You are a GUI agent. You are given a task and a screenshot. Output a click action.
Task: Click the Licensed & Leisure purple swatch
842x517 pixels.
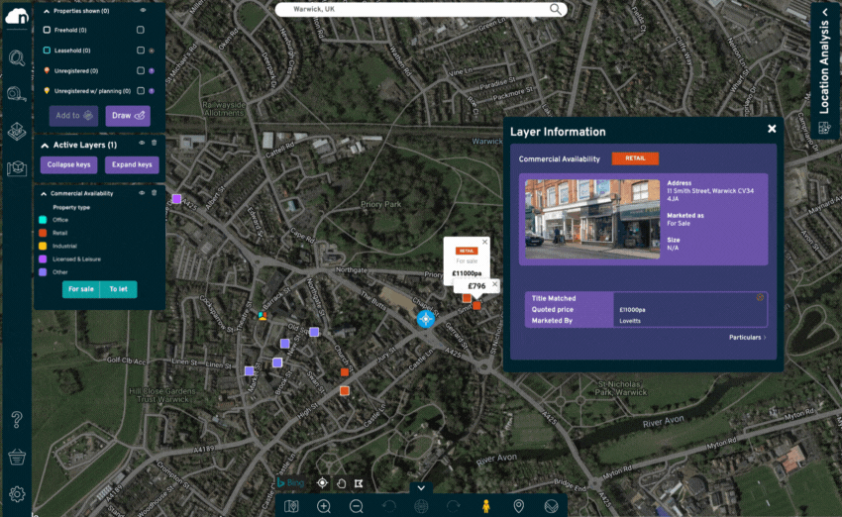tap(43, 259)
